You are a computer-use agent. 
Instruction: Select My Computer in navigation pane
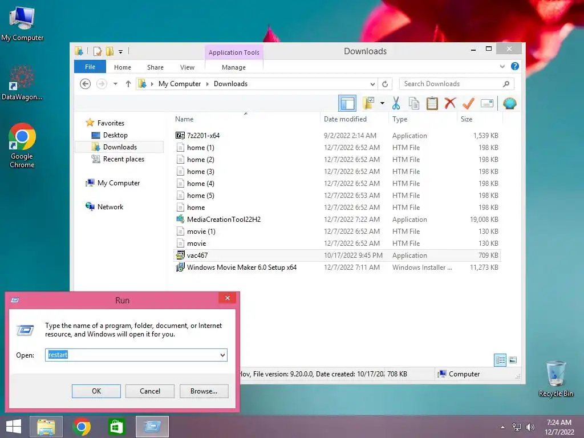(119, 183)
